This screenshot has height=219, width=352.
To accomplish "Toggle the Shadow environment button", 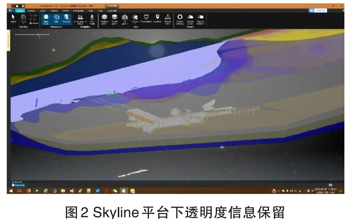I will (67, 19).
